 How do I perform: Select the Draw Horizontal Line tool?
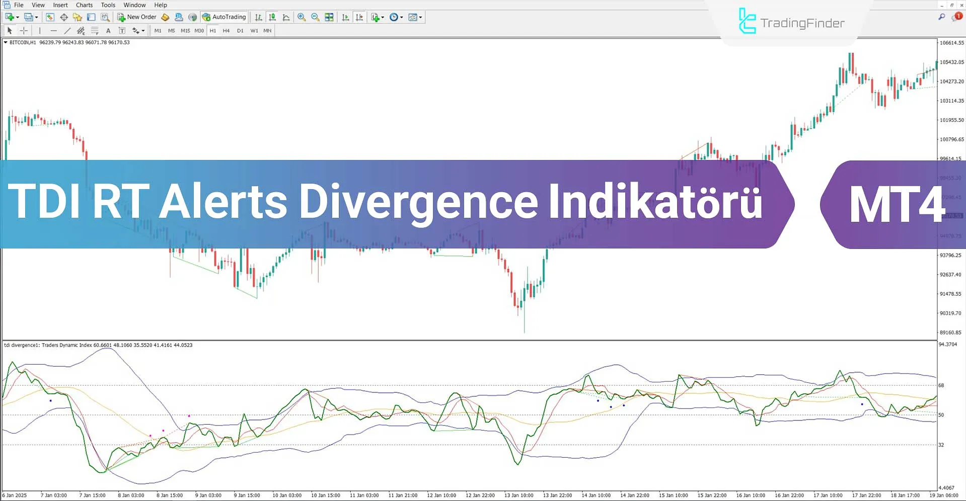(53, 30)
